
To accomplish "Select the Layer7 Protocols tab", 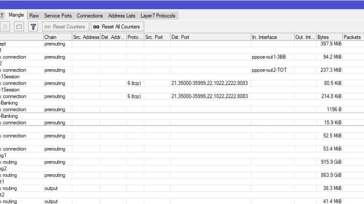I will 157,16.
